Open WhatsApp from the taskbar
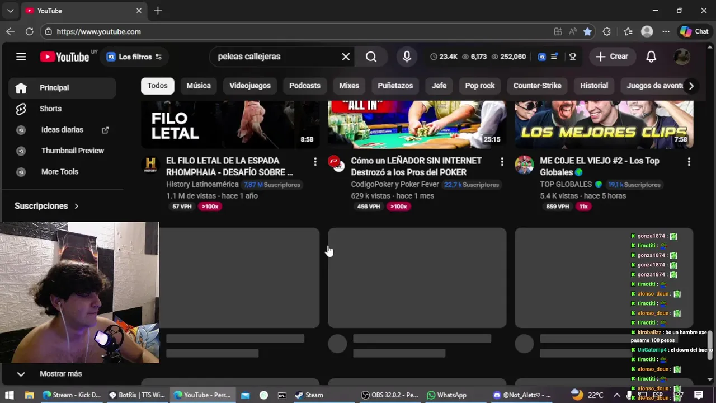The width and height of the screenshot is (716, 403). pos(446,395)
